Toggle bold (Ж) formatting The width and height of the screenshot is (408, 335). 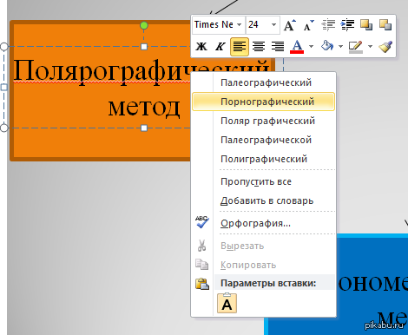coord(201,46)
